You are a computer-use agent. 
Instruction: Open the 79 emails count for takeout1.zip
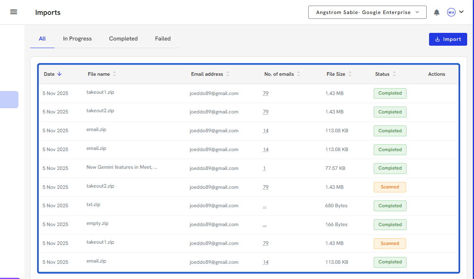265,93
